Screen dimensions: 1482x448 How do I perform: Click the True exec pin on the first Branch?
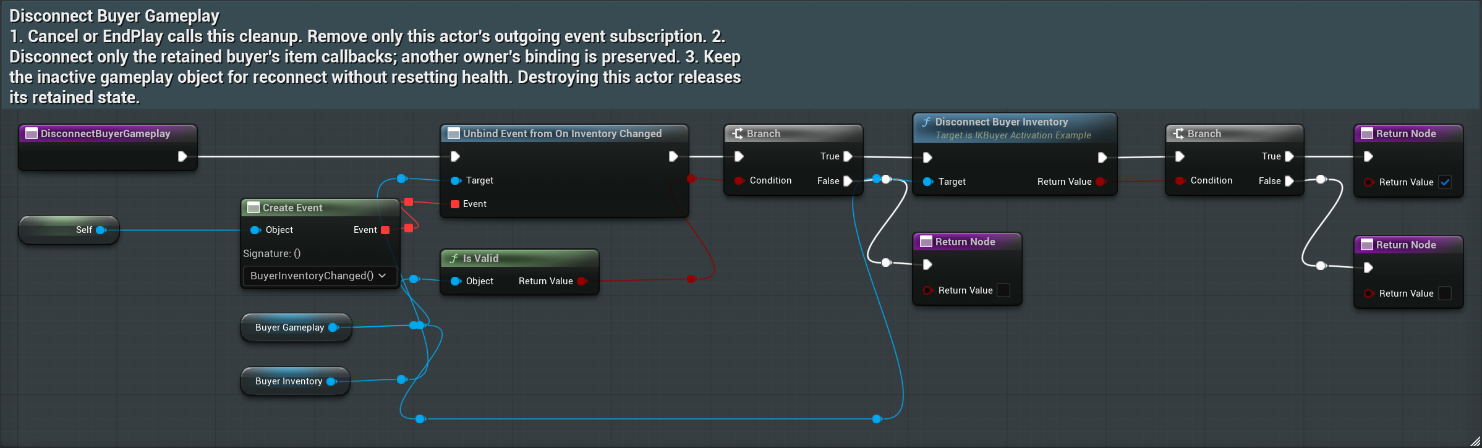(848, 156)
